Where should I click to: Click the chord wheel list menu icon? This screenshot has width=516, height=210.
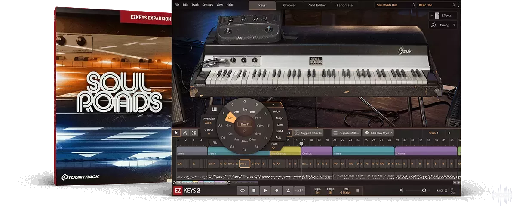(215, 142)
